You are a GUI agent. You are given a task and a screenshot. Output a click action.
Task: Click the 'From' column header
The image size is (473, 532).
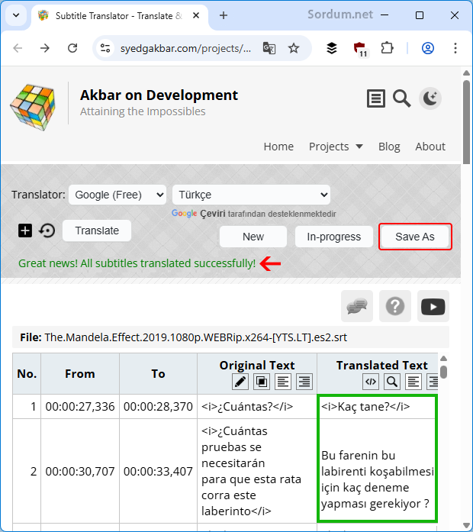(80, 373)
